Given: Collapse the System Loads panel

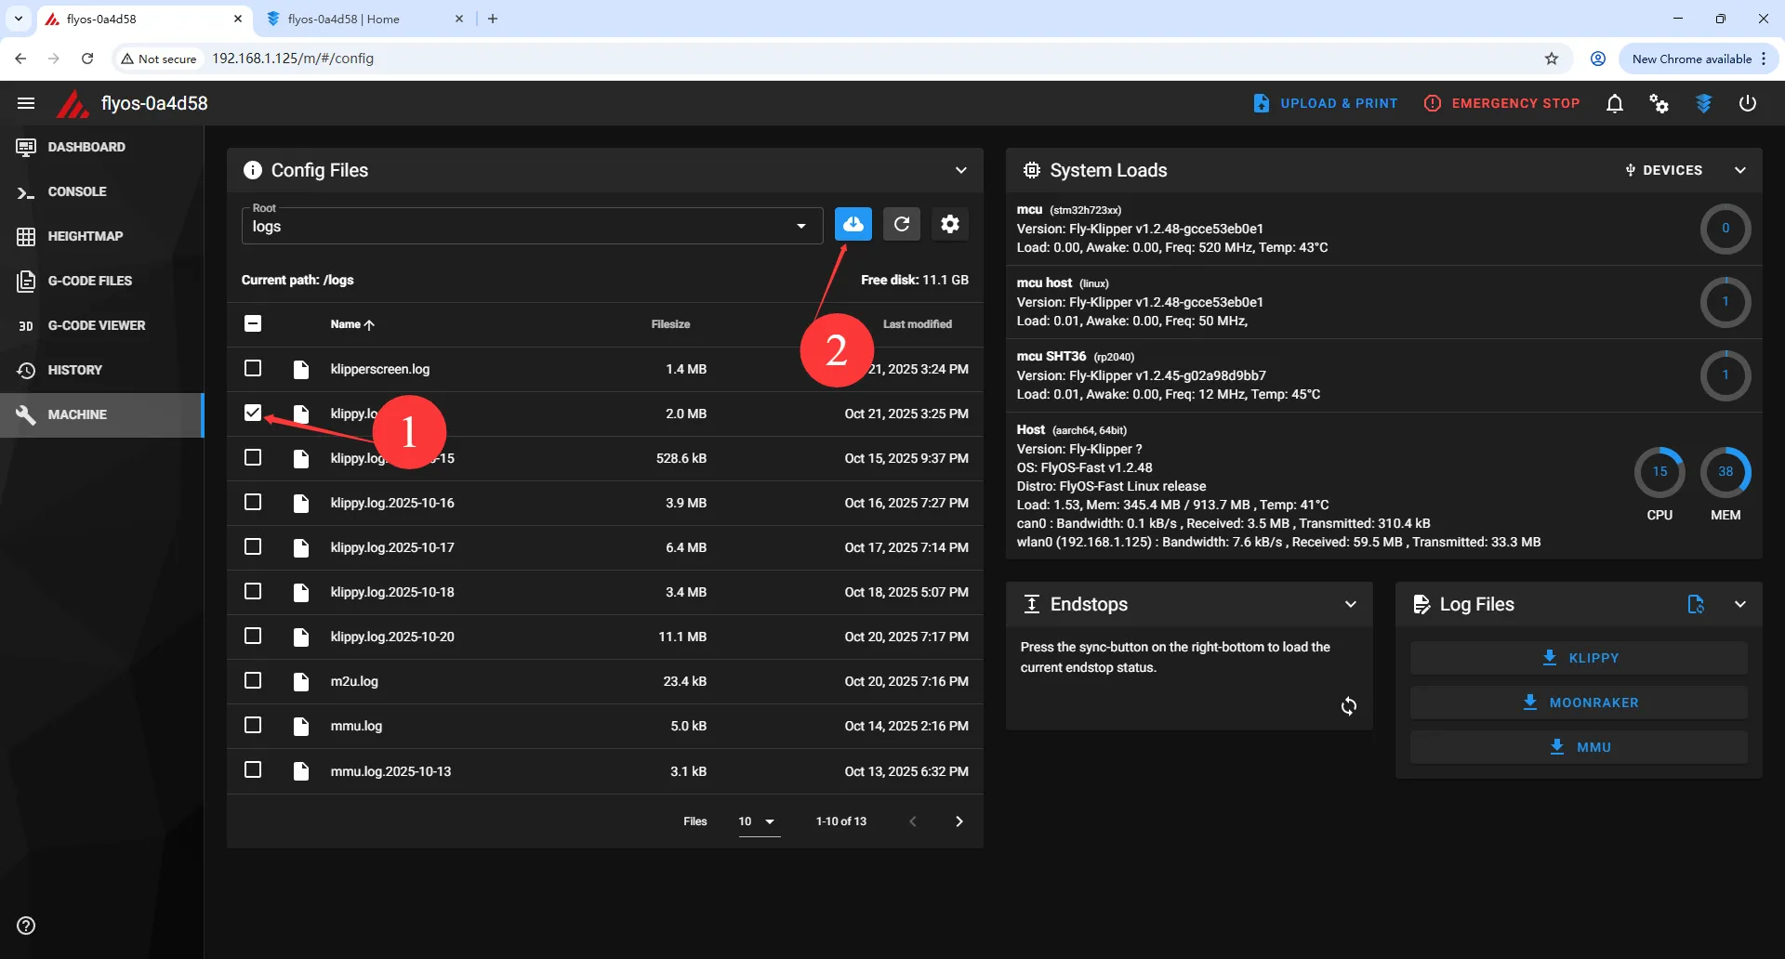Looking at the screenshot, I should coord(1740,170).
